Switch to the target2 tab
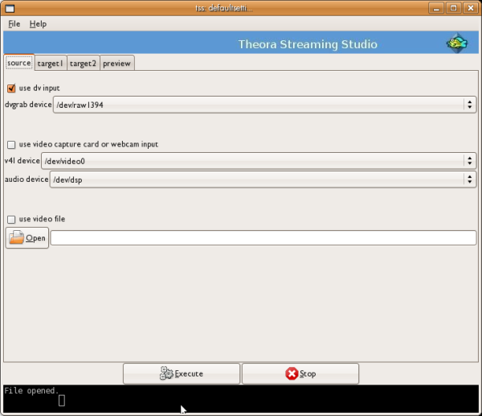This screenshot has width=482, height=416. pos(82,64)
